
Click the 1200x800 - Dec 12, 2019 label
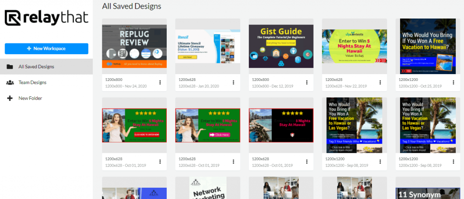[272, 86]
